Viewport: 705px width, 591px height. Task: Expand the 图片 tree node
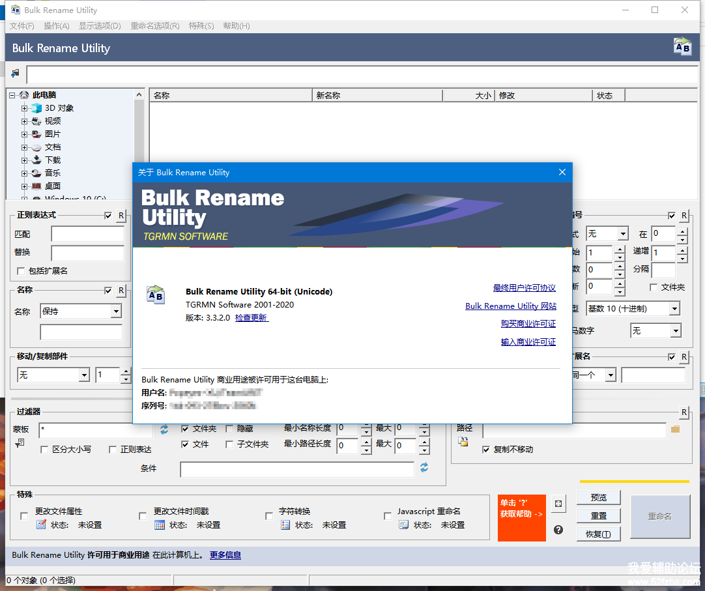click(24, 134)
